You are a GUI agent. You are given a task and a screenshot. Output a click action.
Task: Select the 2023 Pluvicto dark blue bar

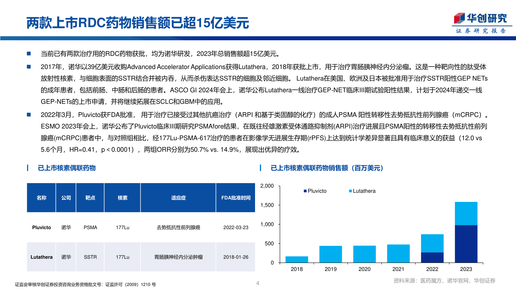coord(466,244)
